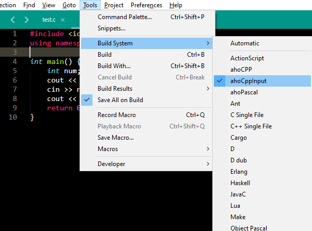Click Snippets menu entry
The image size is (312, 231).
pos(112,28)
